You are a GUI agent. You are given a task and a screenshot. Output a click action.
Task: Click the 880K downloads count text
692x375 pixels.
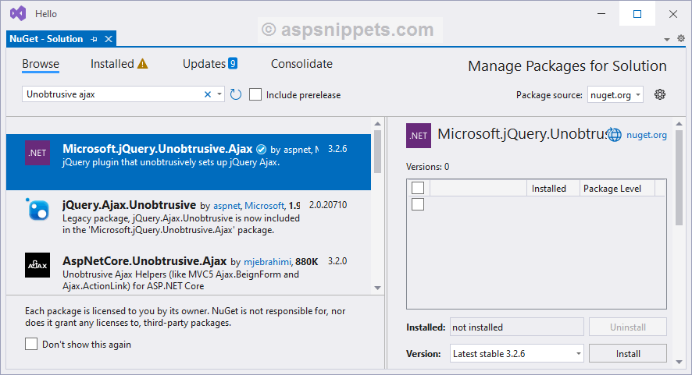click(x=307, y=262)
